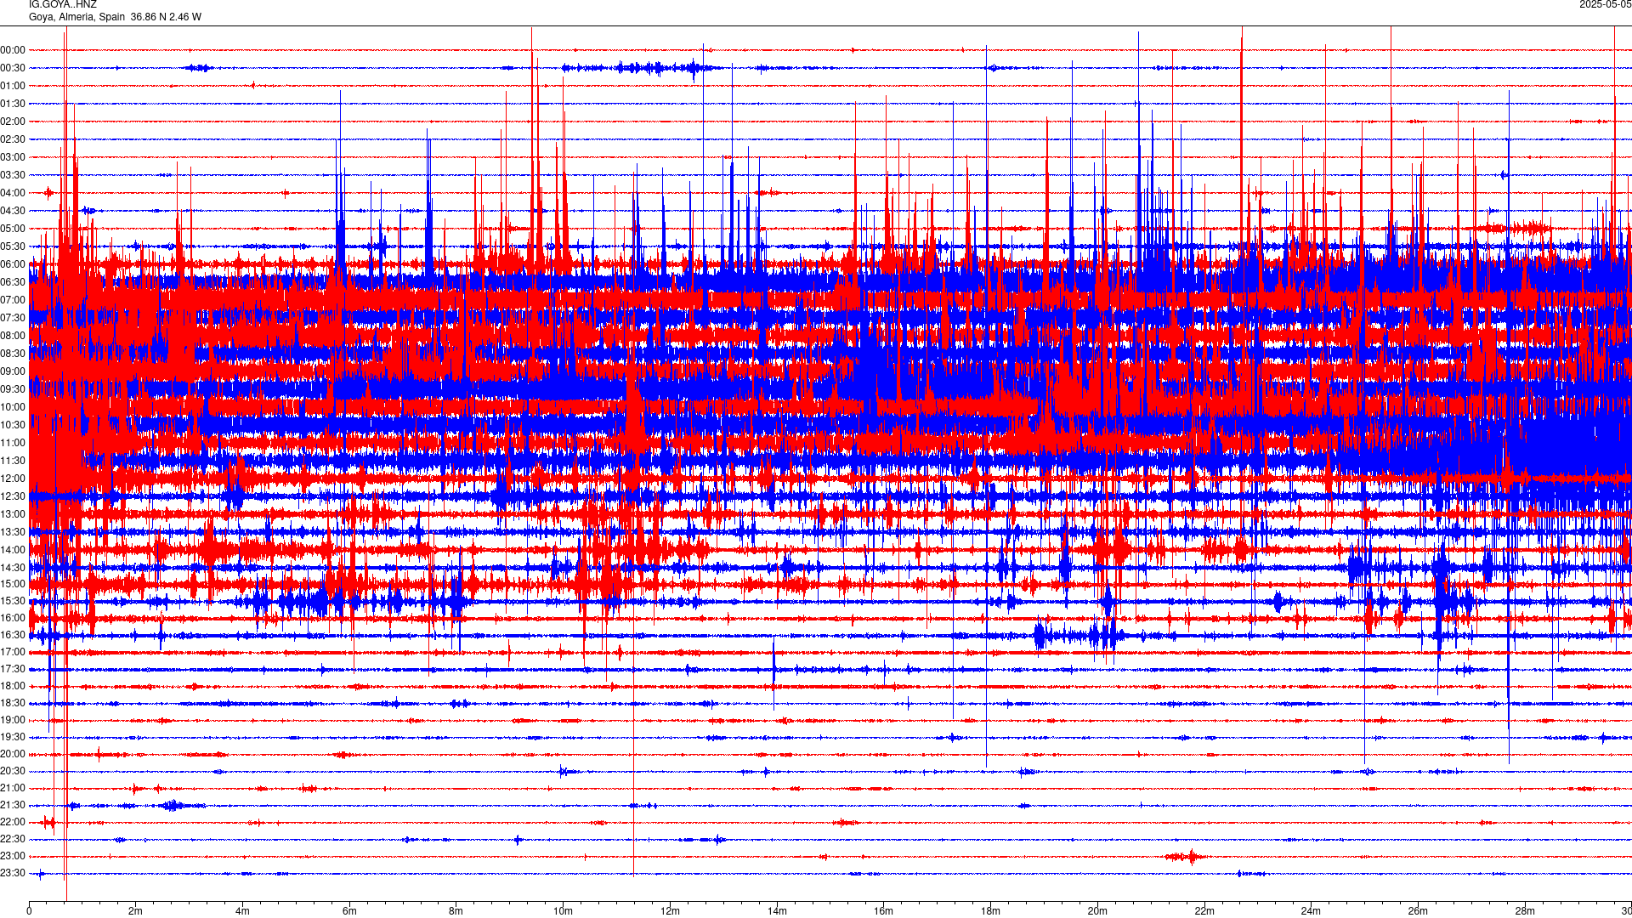This screenshot has height=918, width=1632.
Task: Click the 6m tick on time axis
Action: (349, 911)
